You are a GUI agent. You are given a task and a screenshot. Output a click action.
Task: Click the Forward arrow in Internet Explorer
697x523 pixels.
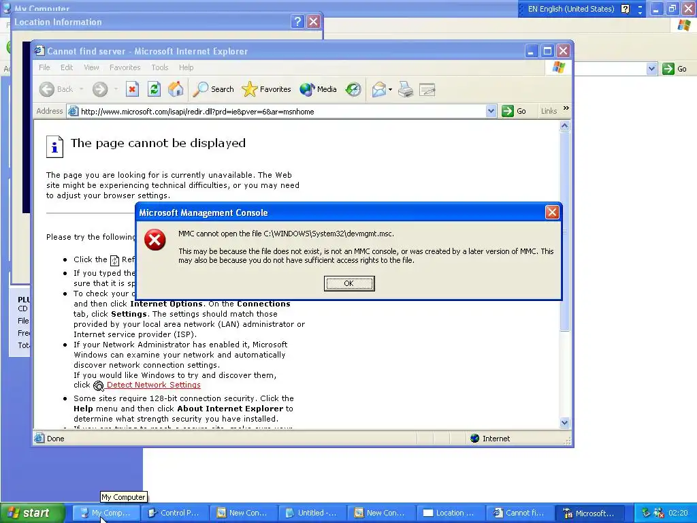pos(100,89)
